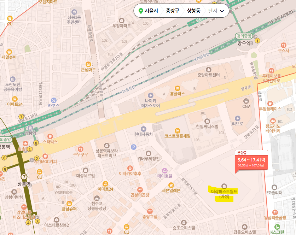296x235 pixels.
Task: Click the 쿠우쿠우 restaurant icon
Action: pyautogui.click(x=81, y=149)
